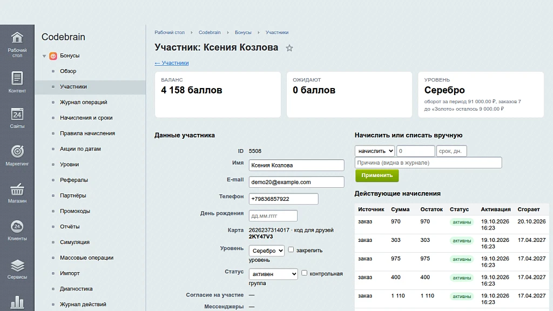This screenshot has height=311, width=553.
Task: Collapse the Бонусы tree section
Action: 44,56
